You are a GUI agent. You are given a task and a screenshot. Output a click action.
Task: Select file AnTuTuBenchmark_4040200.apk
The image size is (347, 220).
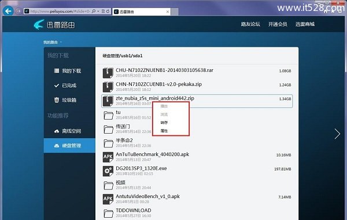tap(153, 154)
